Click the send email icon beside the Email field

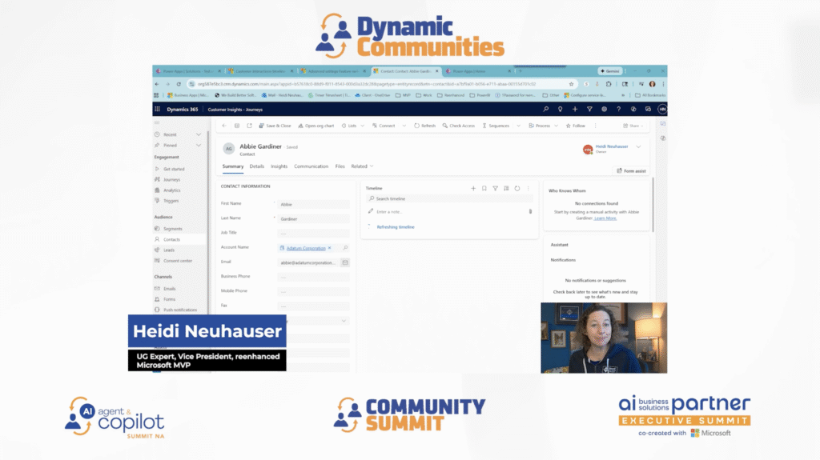(345, 262)
